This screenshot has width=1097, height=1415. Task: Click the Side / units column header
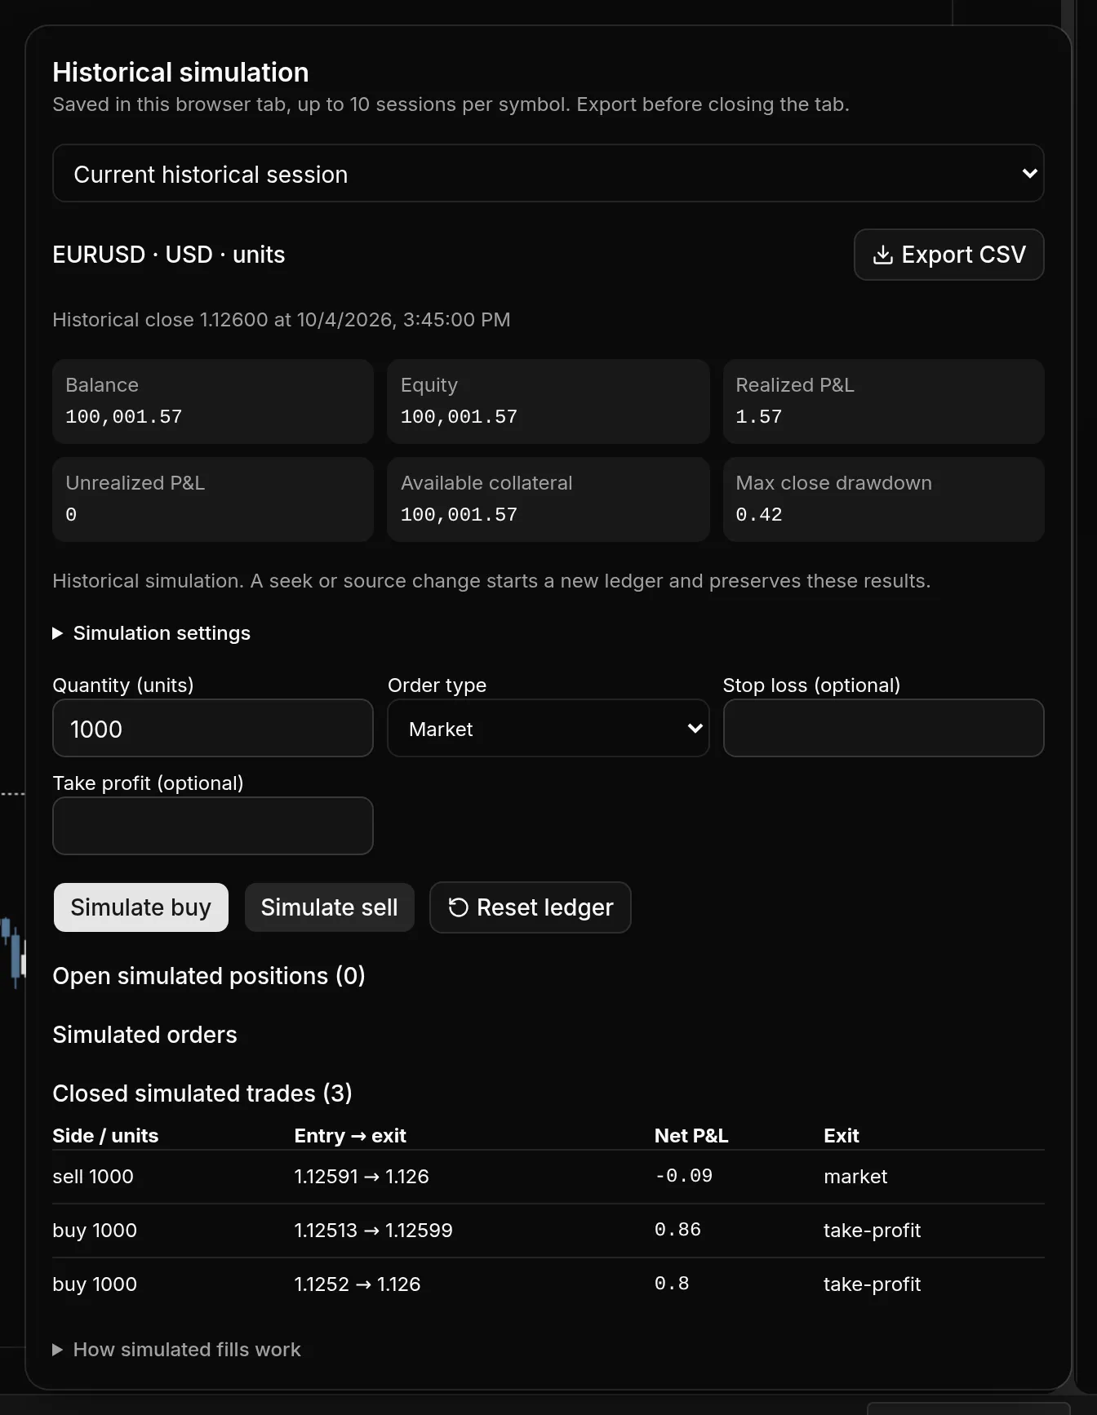105,1136
